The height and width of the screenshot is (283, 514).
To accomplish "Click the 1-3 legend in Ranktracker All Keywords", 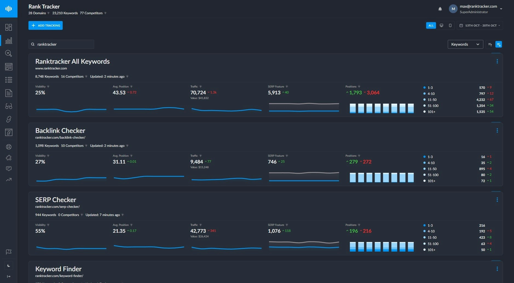I will pyautogui.click(x=428, y=88).
